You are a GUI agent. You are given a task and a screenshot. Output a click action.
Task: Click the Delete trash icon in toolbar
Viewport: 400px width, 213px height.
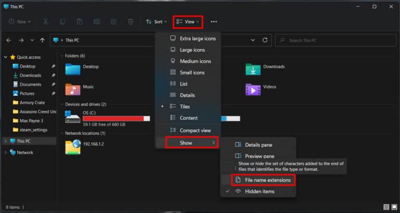pyautogui.click(x=130, y=22)
